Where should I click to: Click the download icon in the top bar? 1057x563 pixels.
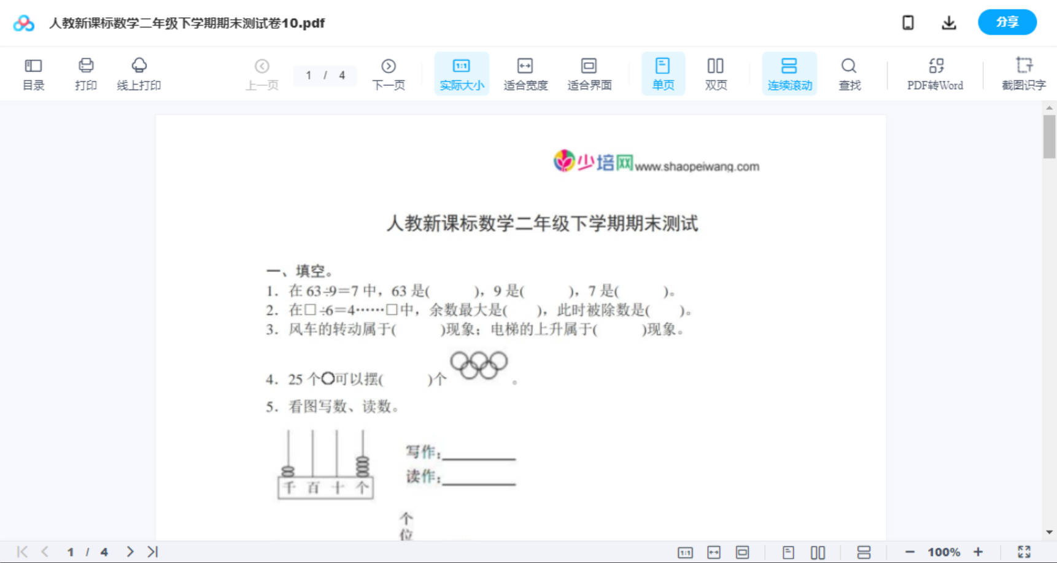948,22
